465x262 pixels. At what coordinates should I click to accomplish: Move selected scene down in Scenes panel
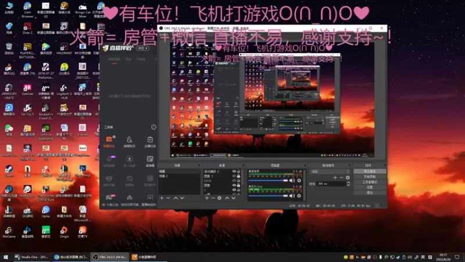[x=182, y=198]
